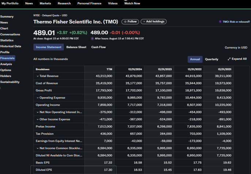Click the star icon in Follow button
This screenshot has width=251, height=174.
tap(125, 22)
